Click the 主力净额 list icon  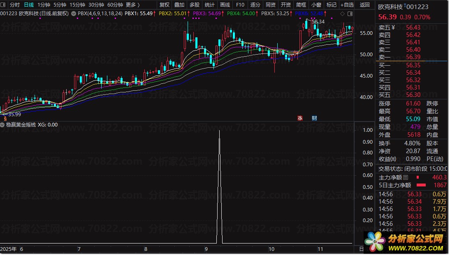(406, 177)
